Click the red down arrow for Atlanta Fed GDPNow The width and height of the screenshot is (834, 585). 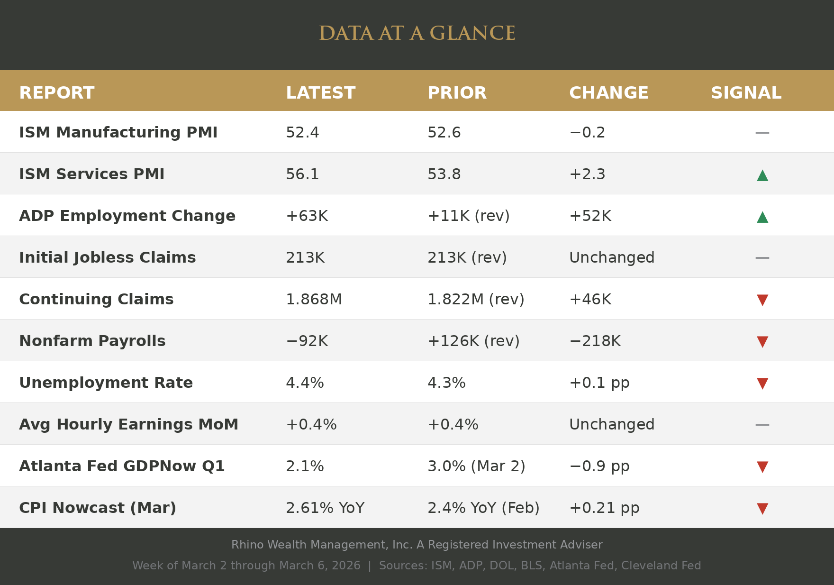pyautogui.click(x=762, y=467)
